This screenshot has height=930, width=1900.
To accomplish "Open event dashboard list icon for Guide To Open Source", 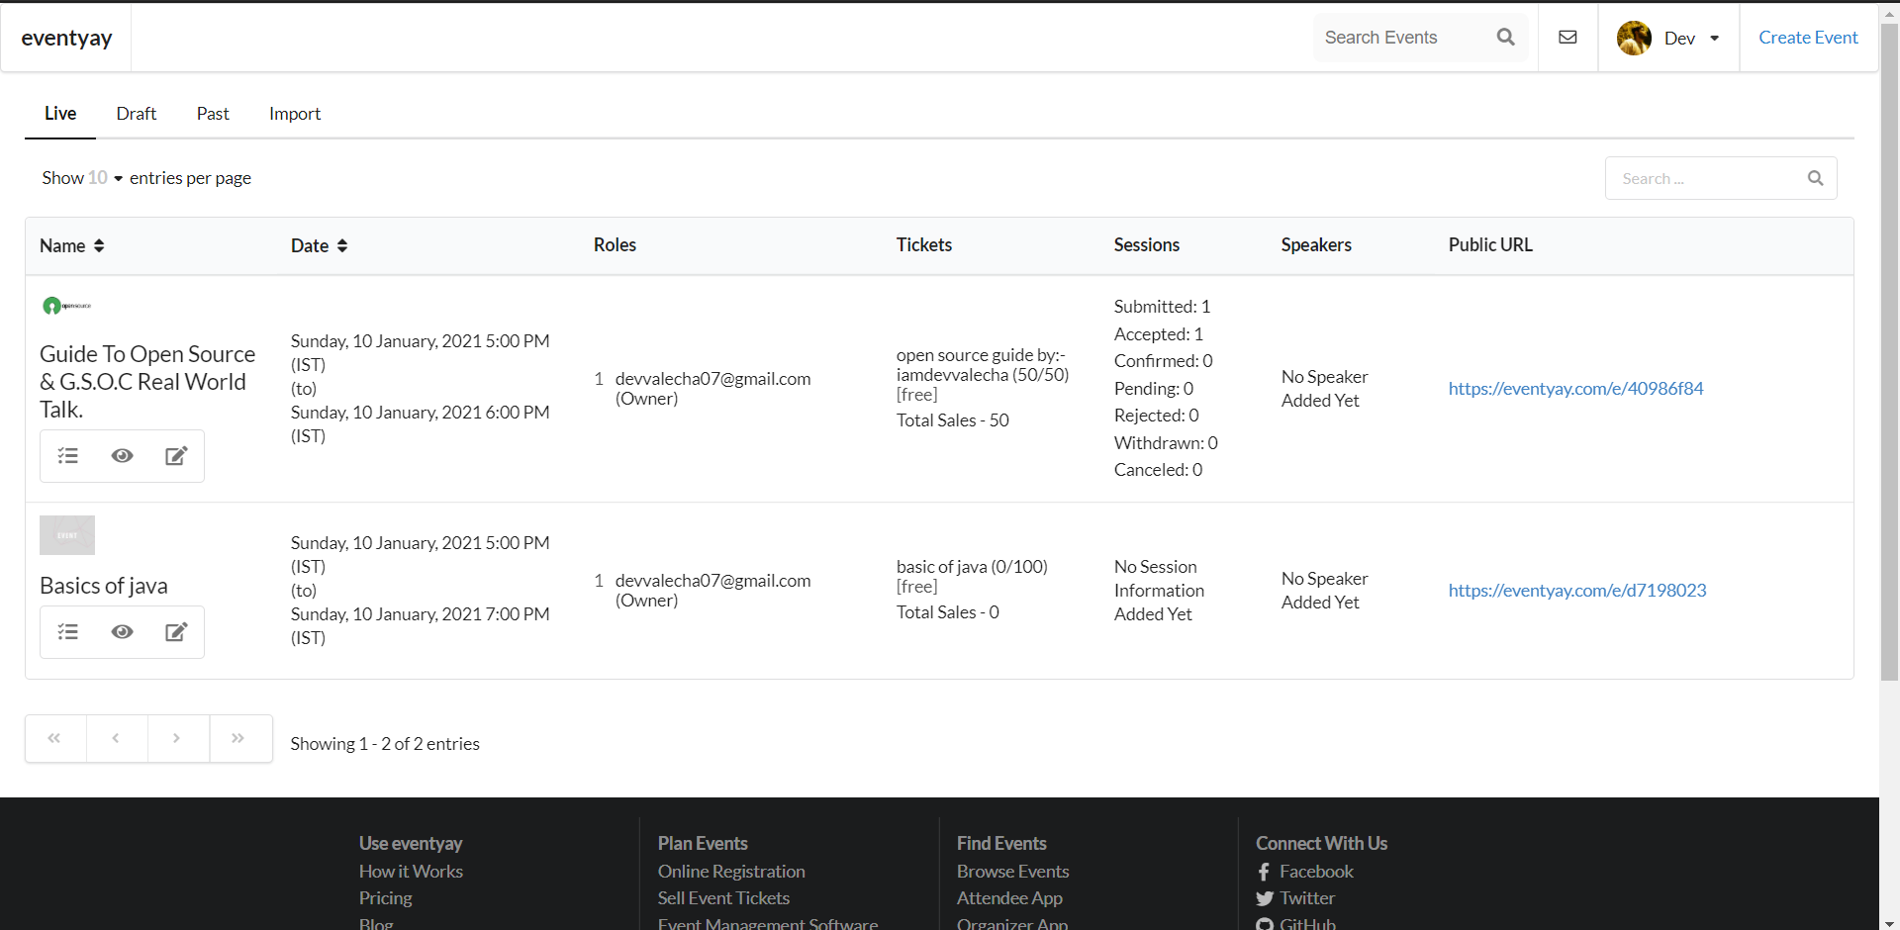I will [x=67, y=456].
